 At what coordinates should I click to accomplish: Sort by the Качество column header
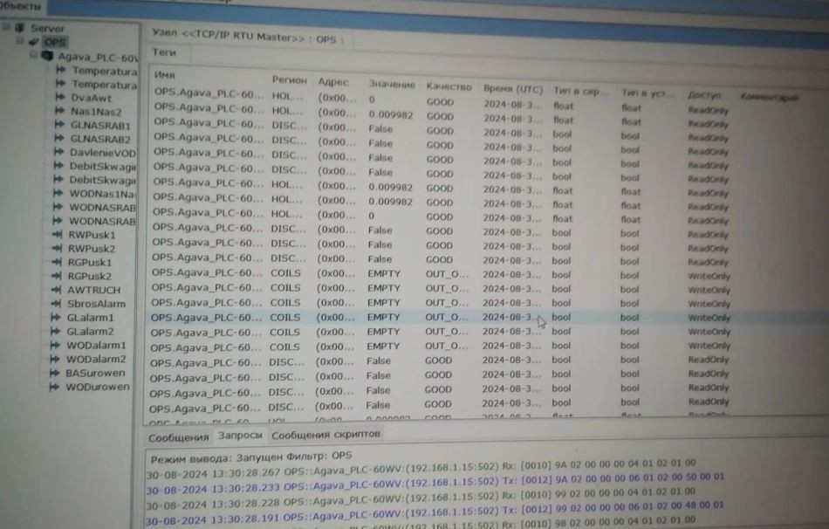click(449, 87)
